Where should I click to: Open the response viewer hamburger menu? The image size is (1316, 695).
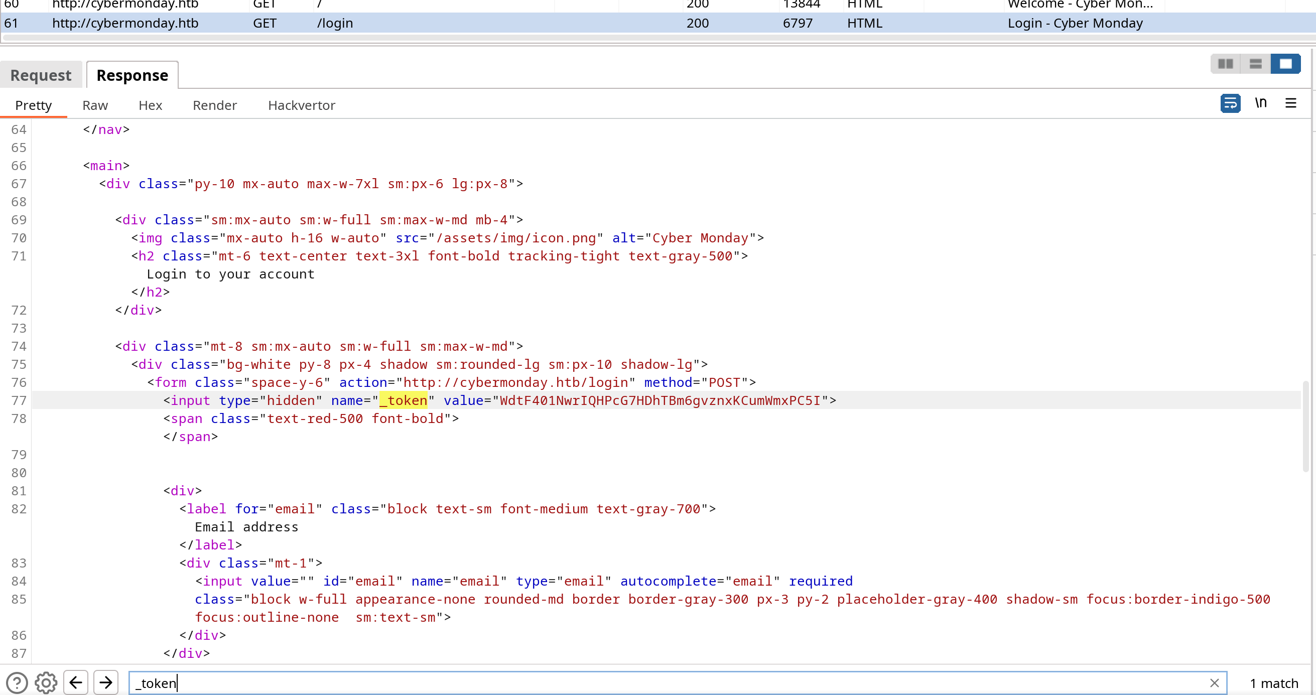click(x=1291, y=103)
